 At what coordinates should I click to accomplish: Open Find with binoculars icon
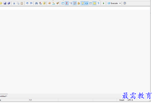(x=36, y=3)
